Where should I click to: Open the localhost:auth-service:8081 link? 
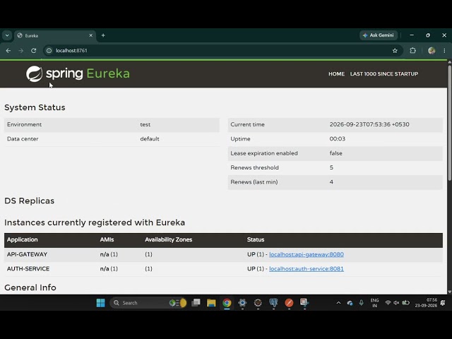pyautogui.click(x=307, y=268)
